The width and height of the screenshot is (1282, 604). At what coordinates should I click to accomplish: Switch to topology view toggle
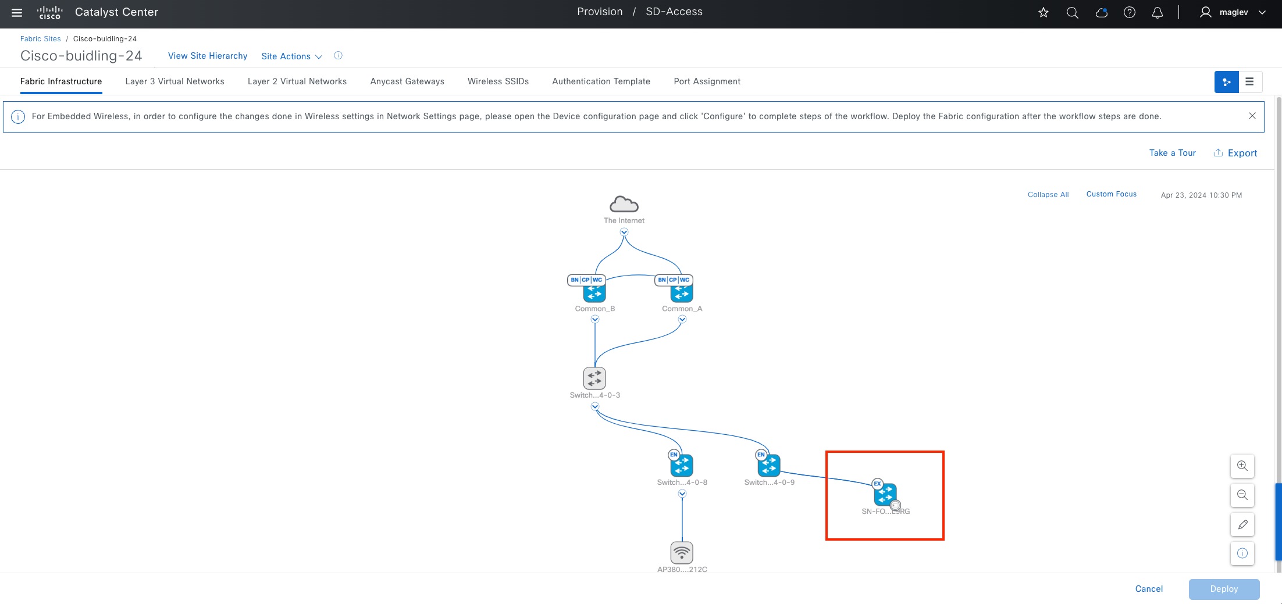[1226, 82]
